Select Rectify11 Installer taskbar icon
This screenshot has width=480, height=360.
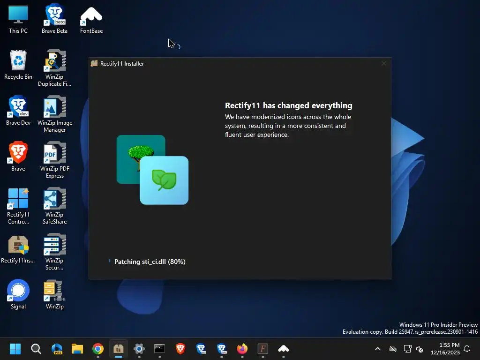tap(119, 349)
